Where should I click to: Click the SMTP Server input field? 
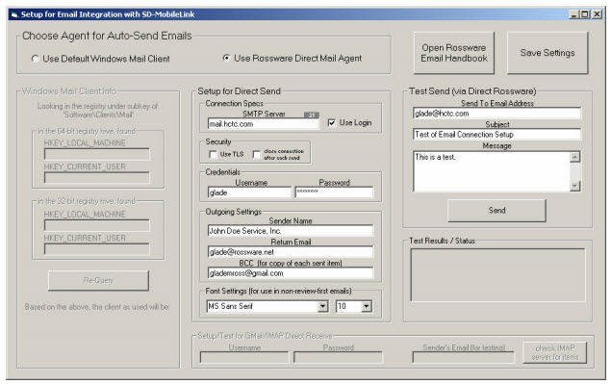[264, 124]
